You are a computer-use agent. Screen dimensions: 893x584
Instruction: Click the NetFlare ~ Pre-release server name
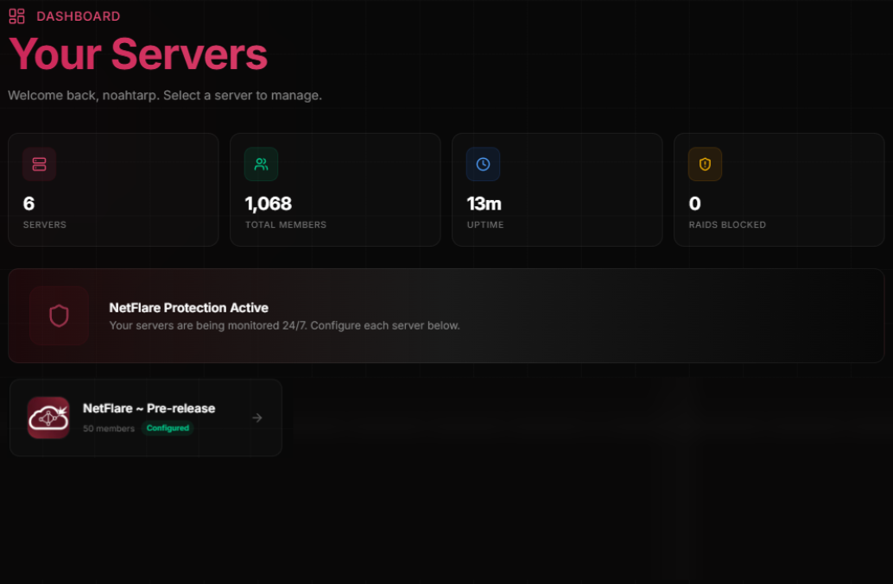click(149, 408)
